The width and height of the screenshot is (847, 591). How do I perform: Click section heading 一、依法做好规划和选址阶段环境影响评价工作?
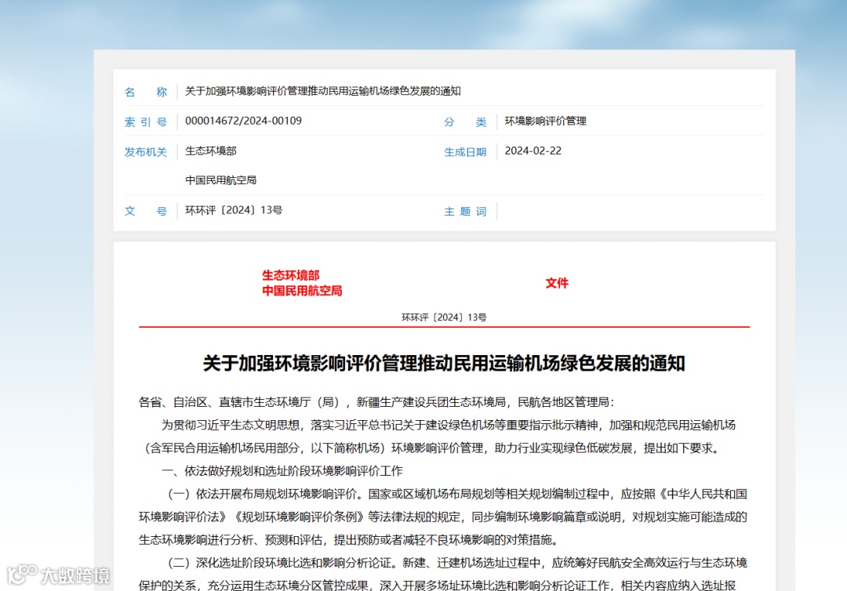pos(282,471)
